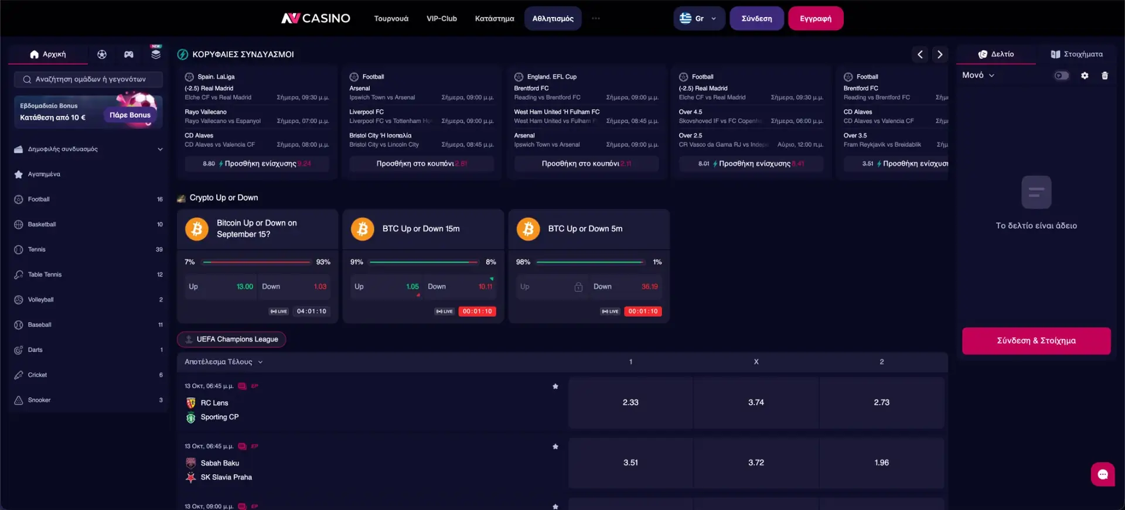Click the Sporting CP team crest
Image resolution: width=1125 pixels, height=510 pixels.
(190, 417)
